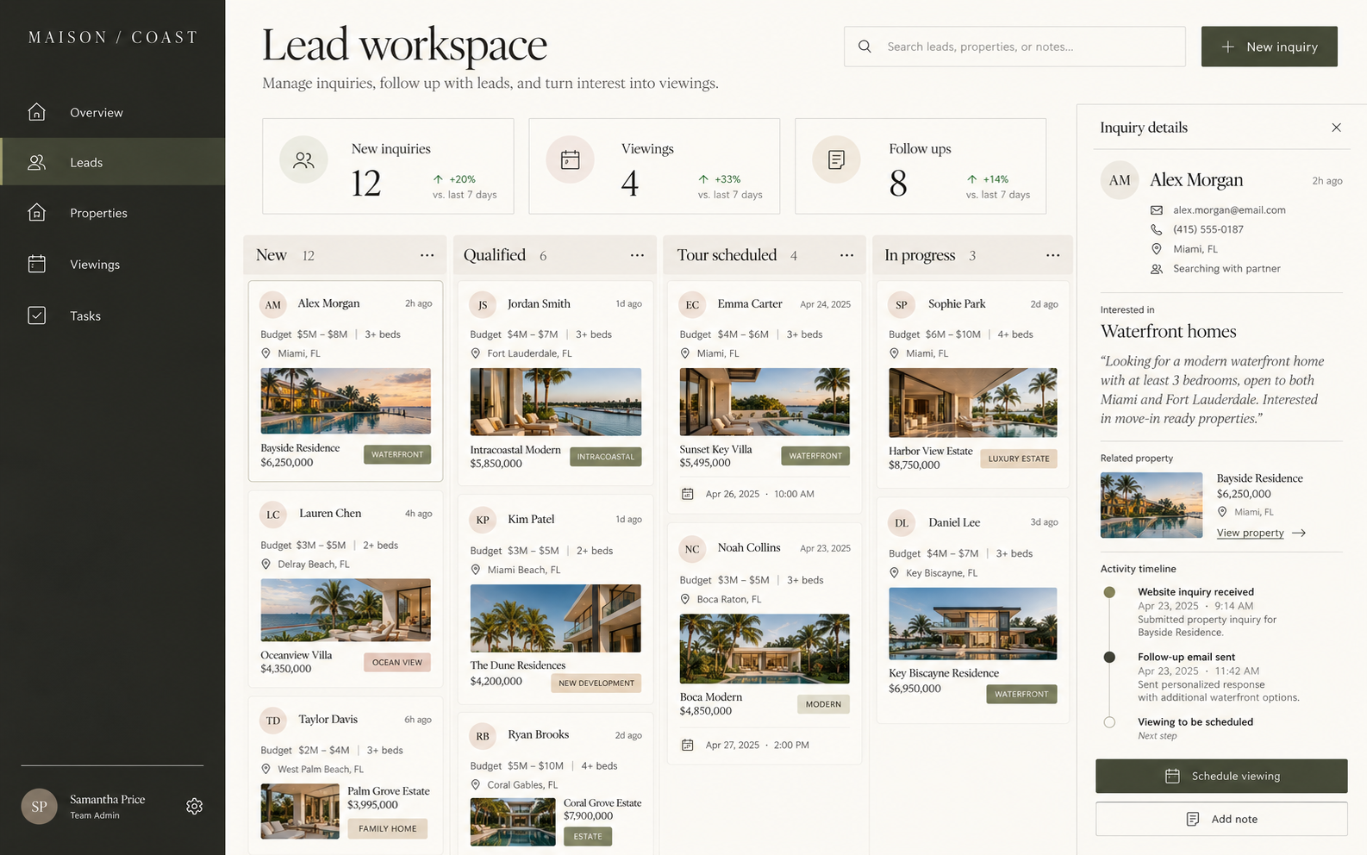Click the search leads input field
This screenshot has height=855, width=1367.
click(1014, 47)
